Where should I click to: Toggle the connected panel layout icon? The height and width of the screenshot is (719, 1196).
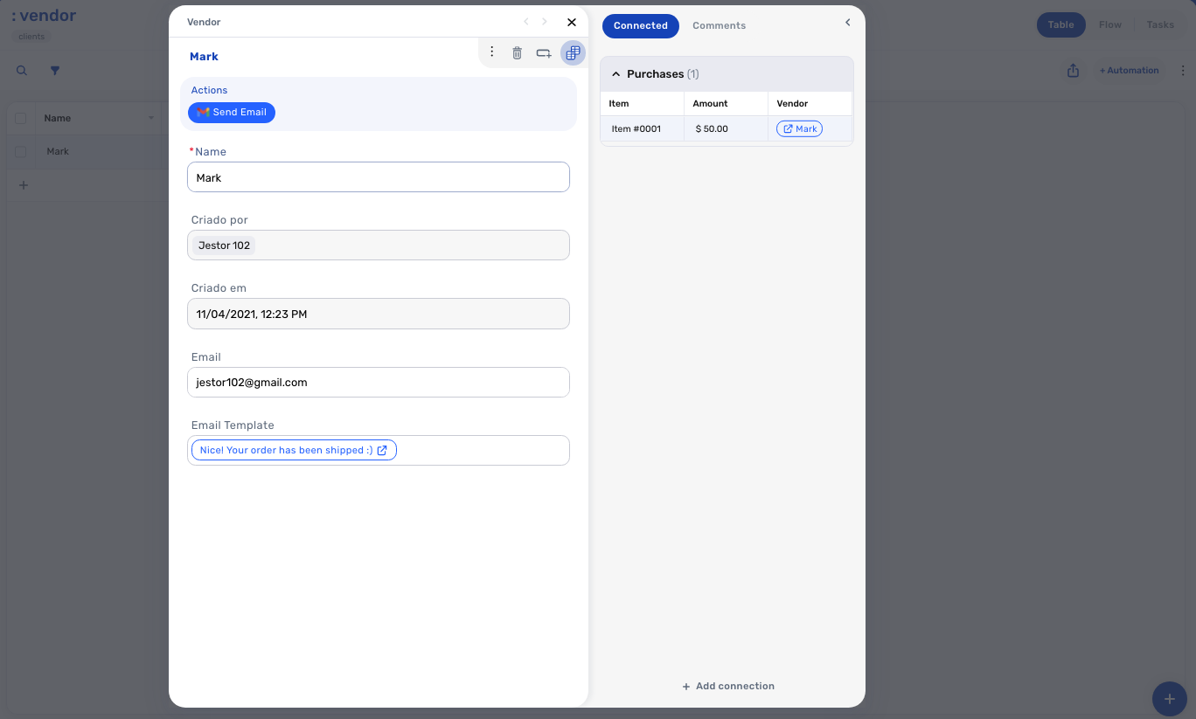click(573, 53)
